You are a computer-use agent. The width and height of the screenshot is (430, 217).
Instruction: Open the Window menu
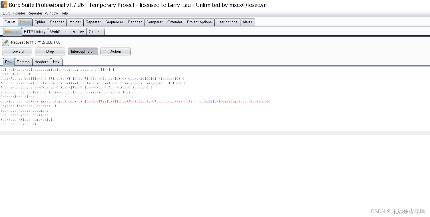tap(51, 13)
